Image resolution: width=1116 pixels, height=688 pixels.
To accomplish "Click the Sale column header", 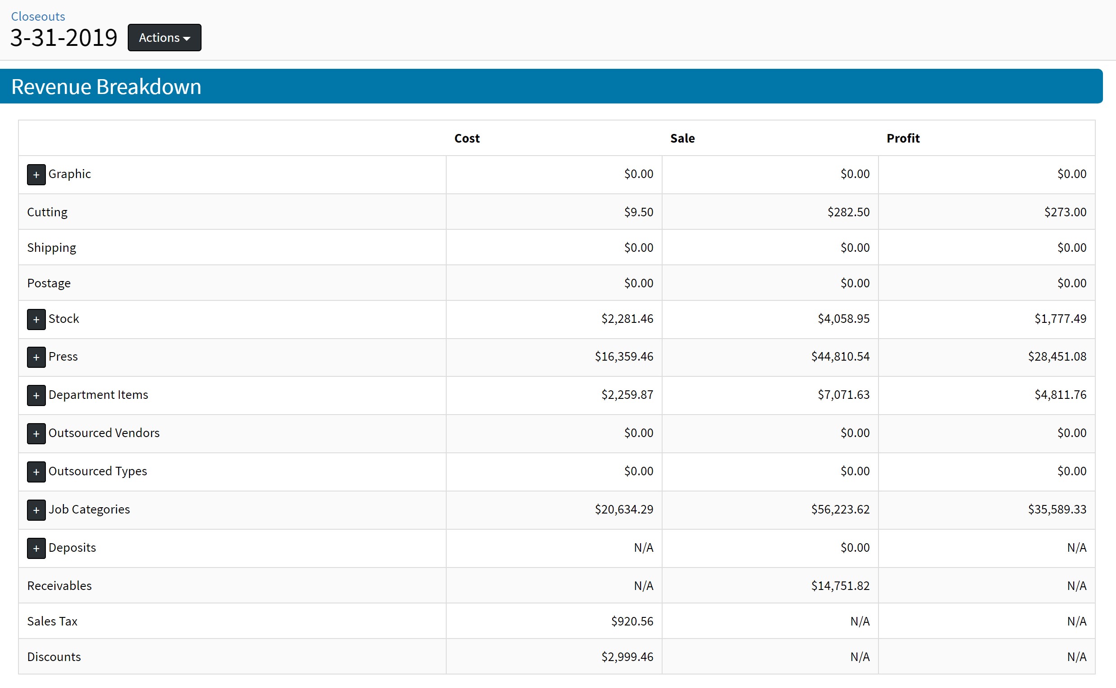I will [x=682, y=138].
